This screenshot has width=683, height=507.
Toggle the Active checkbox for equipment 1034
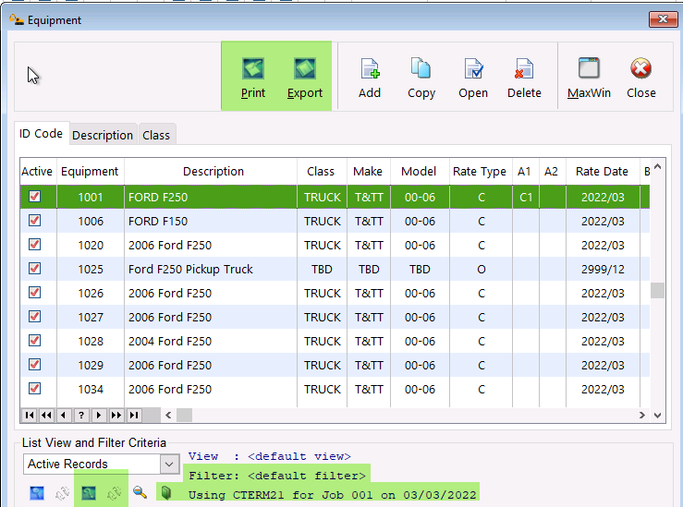point(35,388)
